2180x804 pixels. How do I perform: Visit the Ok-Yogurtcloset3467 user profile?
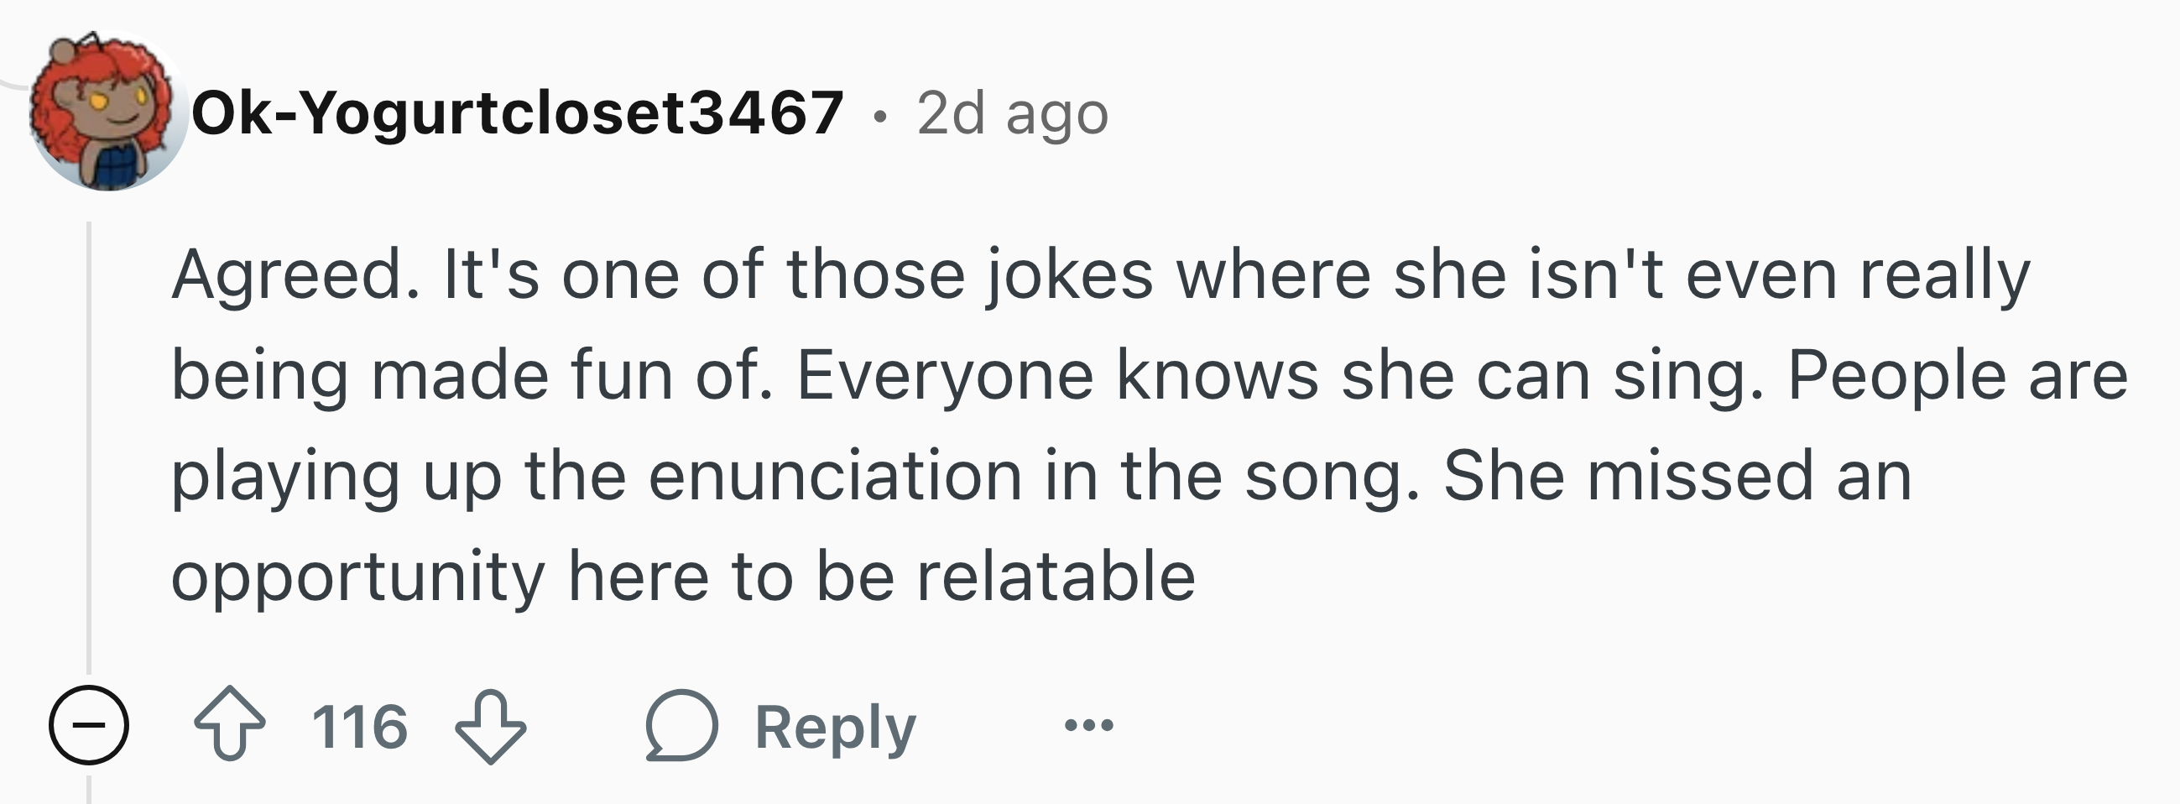click(517, 113)
